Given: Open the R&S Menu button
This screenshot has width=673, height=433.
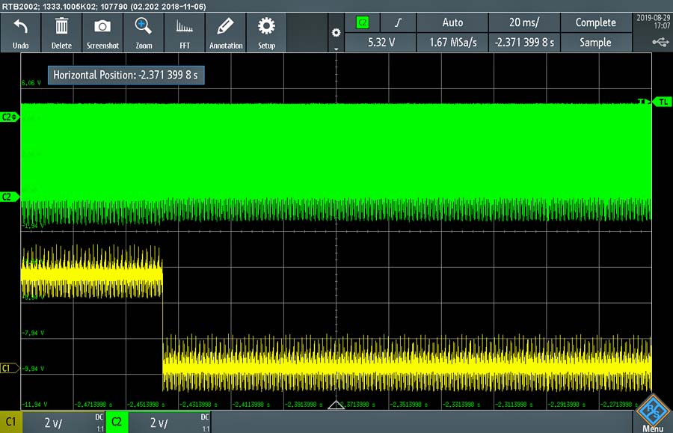Looking at the screenshot, I should point(653,414).
